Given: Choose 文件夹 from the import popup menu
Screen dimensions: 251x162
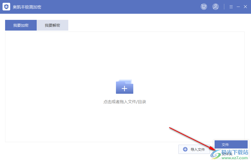Looking at the screenshot, I should (x=231, y=154).
